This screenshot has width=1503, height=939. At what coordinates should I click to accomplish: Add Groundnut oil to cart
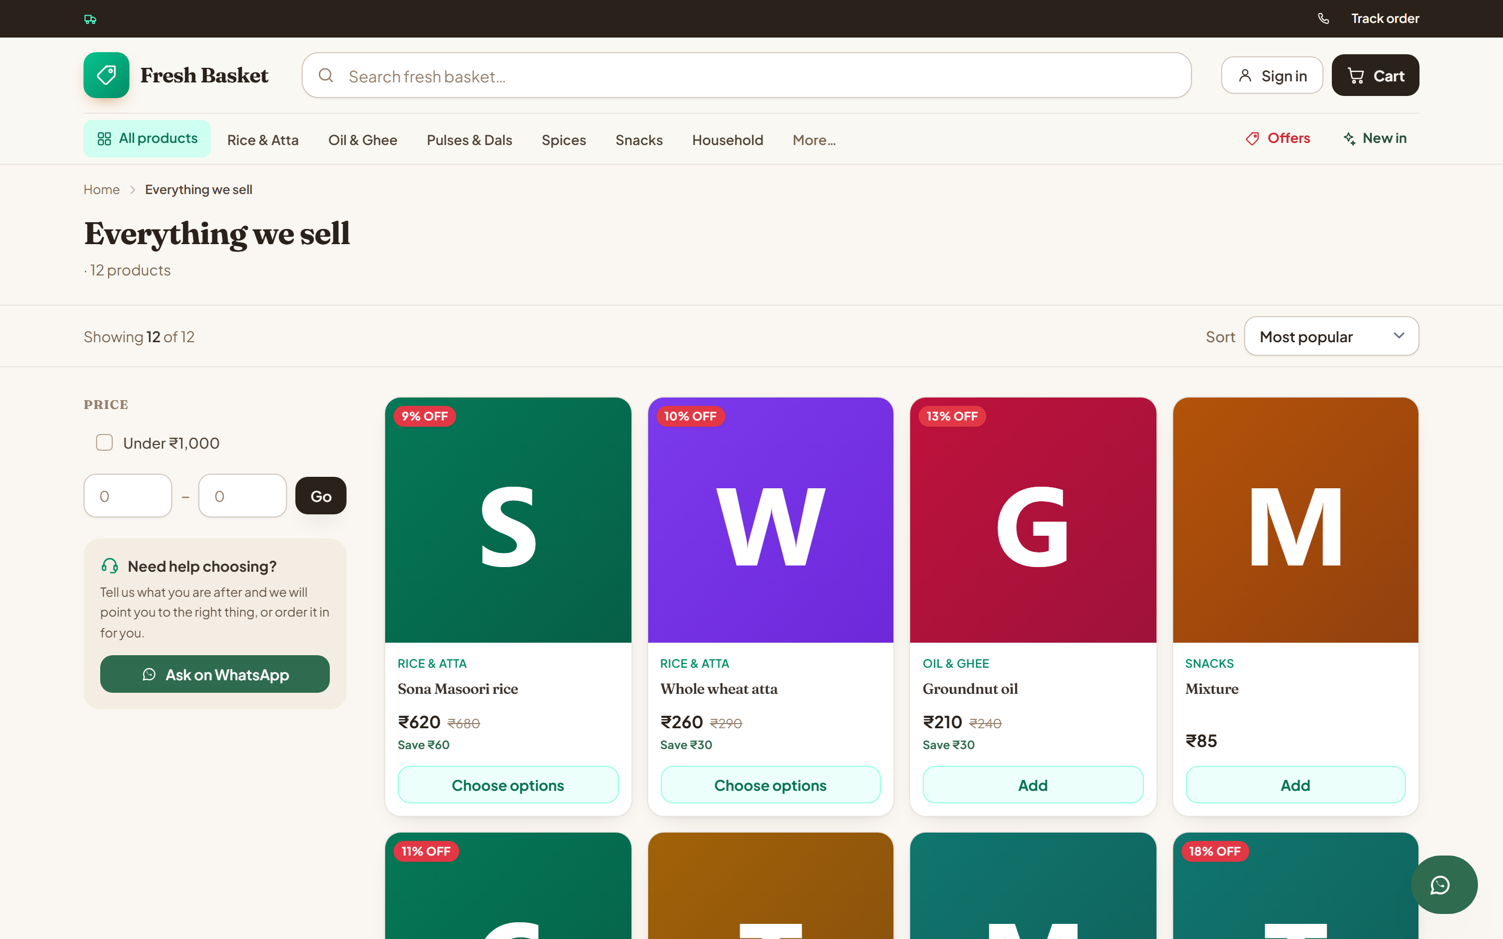coord(1033,785)
